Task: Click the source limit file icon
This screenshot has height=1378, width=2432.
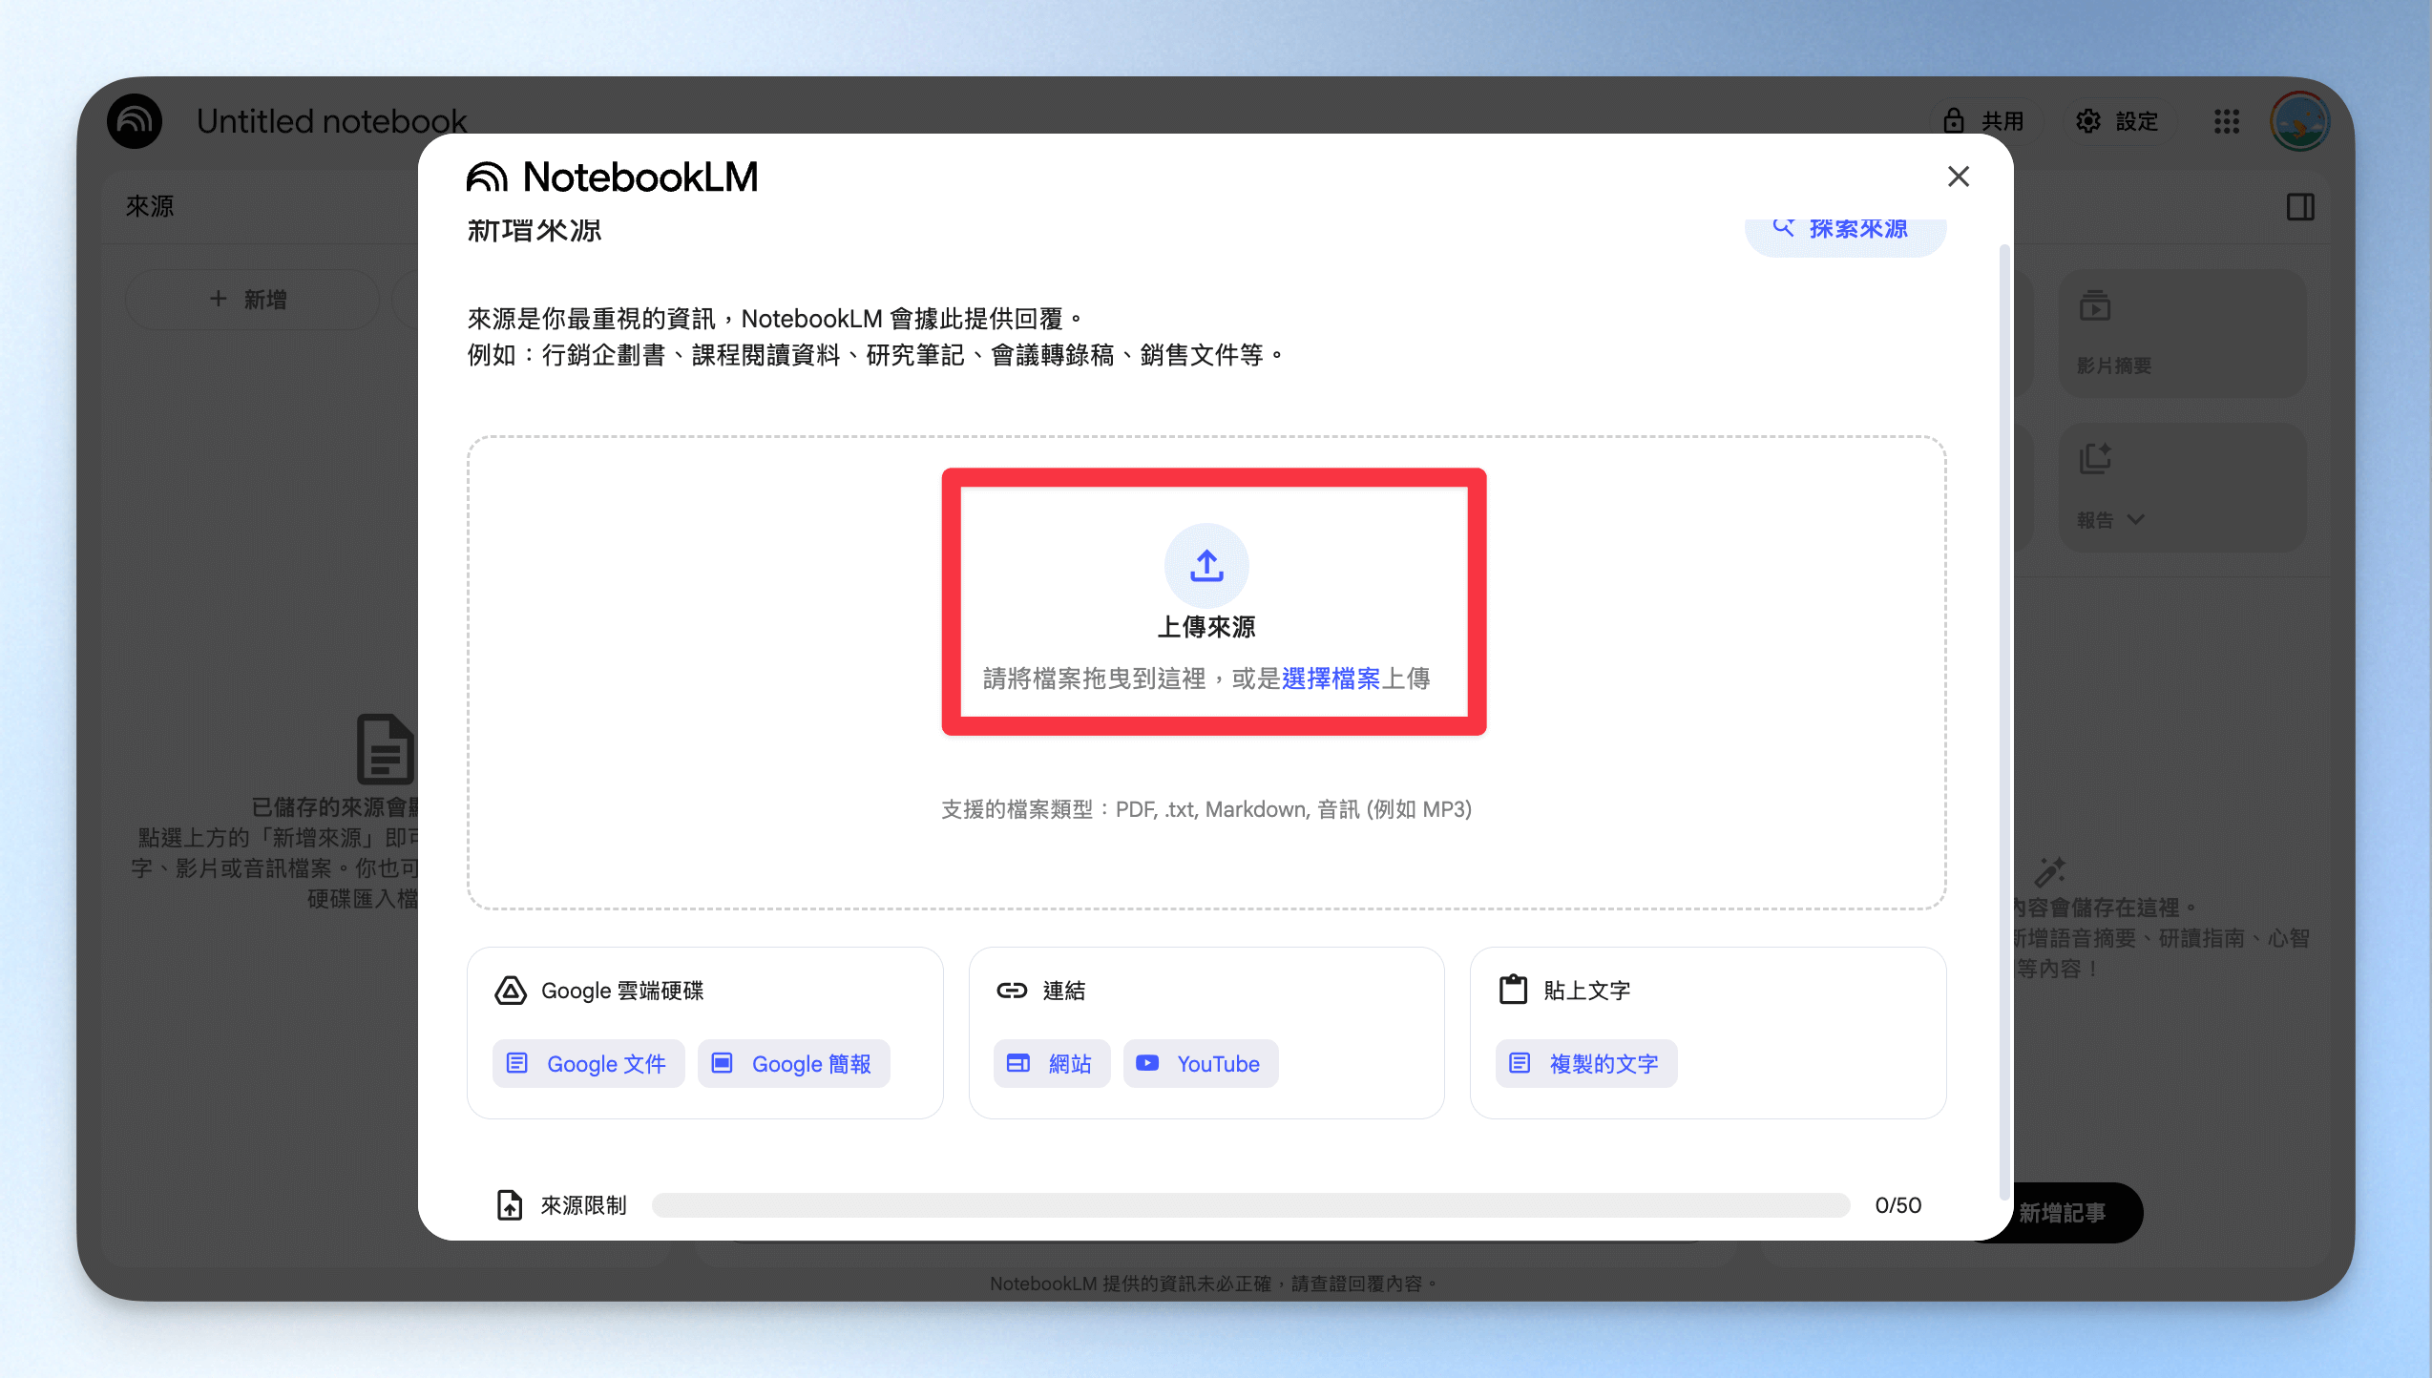Action: [x=510, y=1204]
